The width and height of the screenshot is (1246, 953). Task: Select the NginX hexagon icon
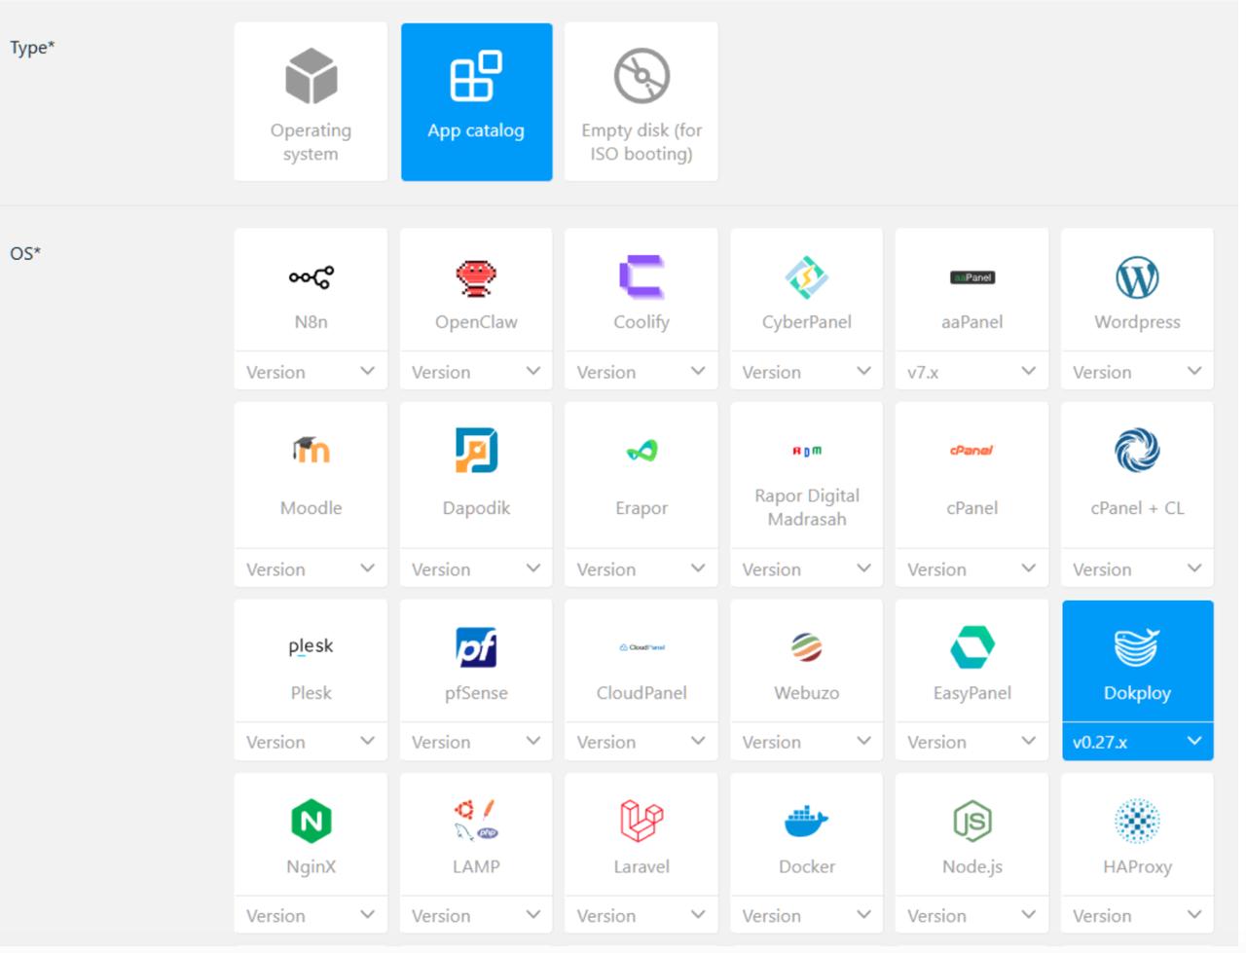[x=311, y=821]
